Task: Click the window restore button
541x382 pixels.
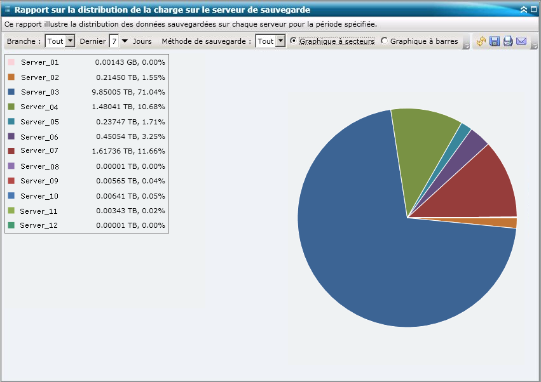Action: (534, 9)
